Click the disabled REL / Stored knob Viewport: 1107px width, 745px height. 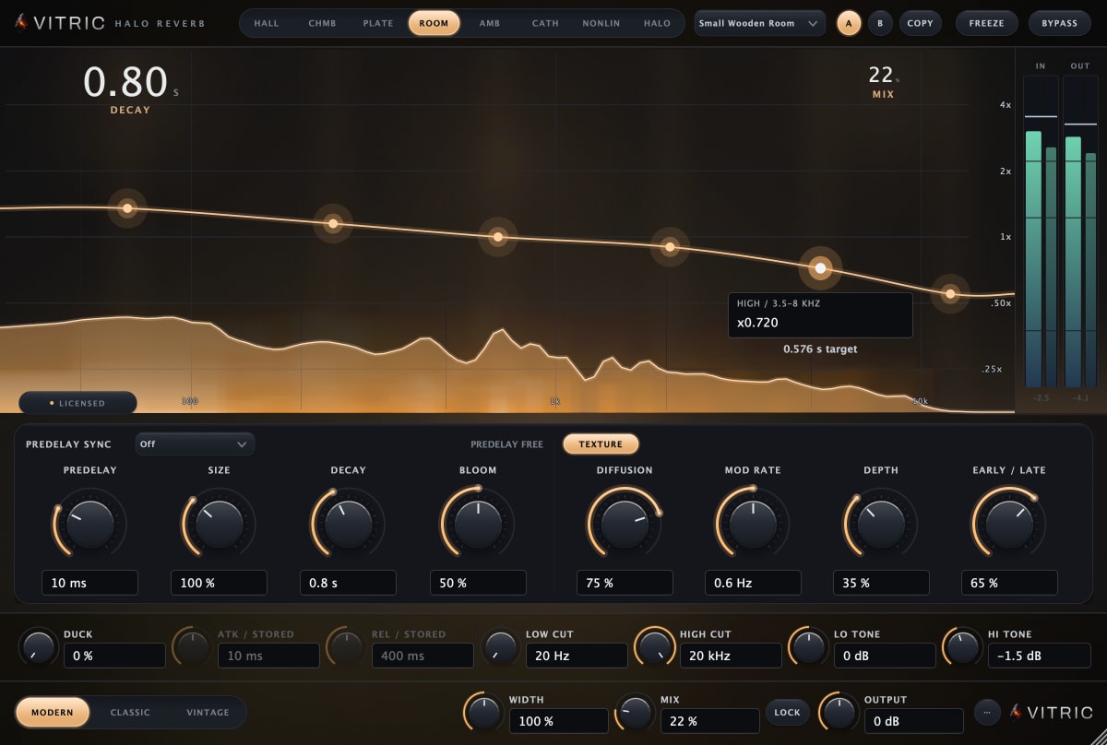coord(347,647)
